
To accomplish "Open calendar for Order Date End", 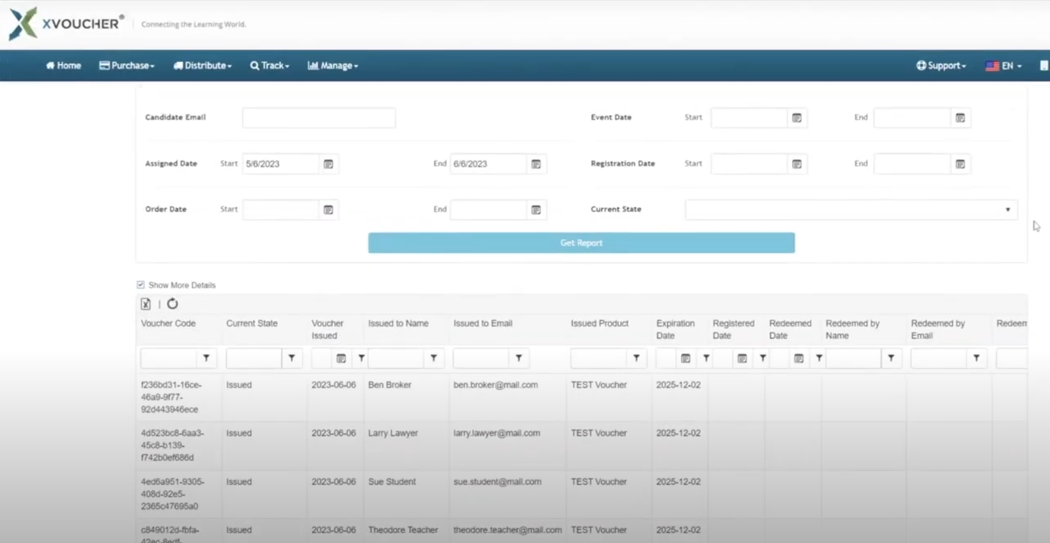I will tap(536, 210).
